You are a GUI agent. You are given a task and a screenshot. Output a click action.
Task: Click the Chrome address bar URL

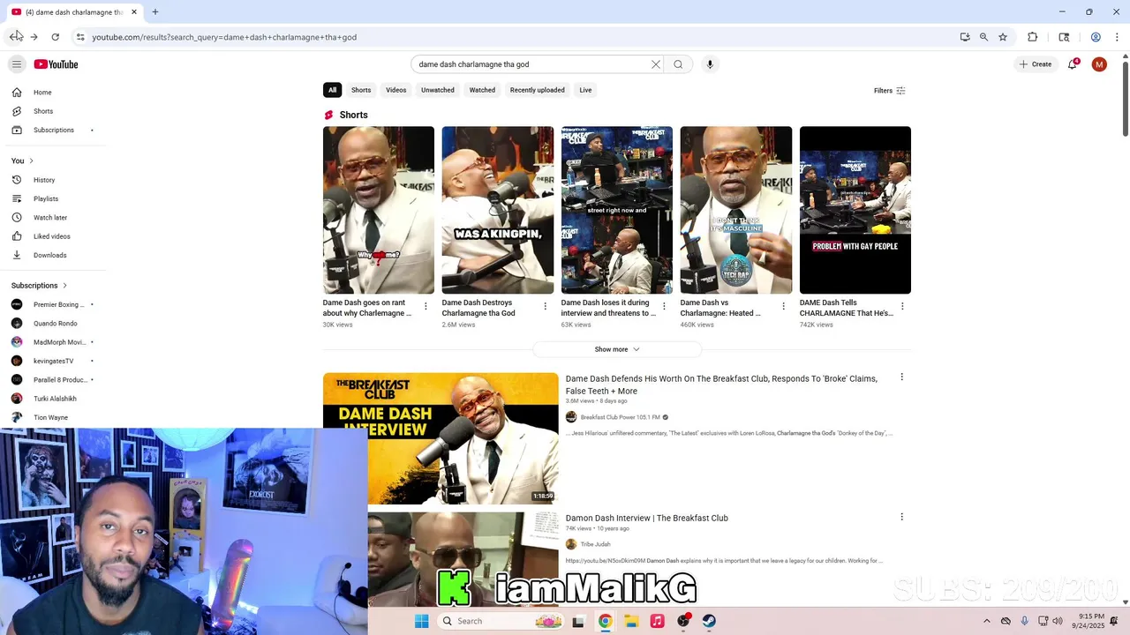point(224,37)
